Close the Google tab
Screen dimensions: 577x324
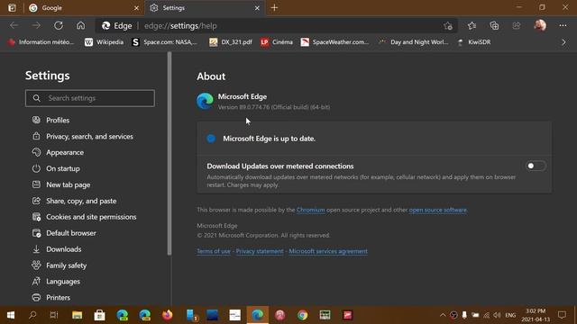pyautogui.click(x=136, y=8)
